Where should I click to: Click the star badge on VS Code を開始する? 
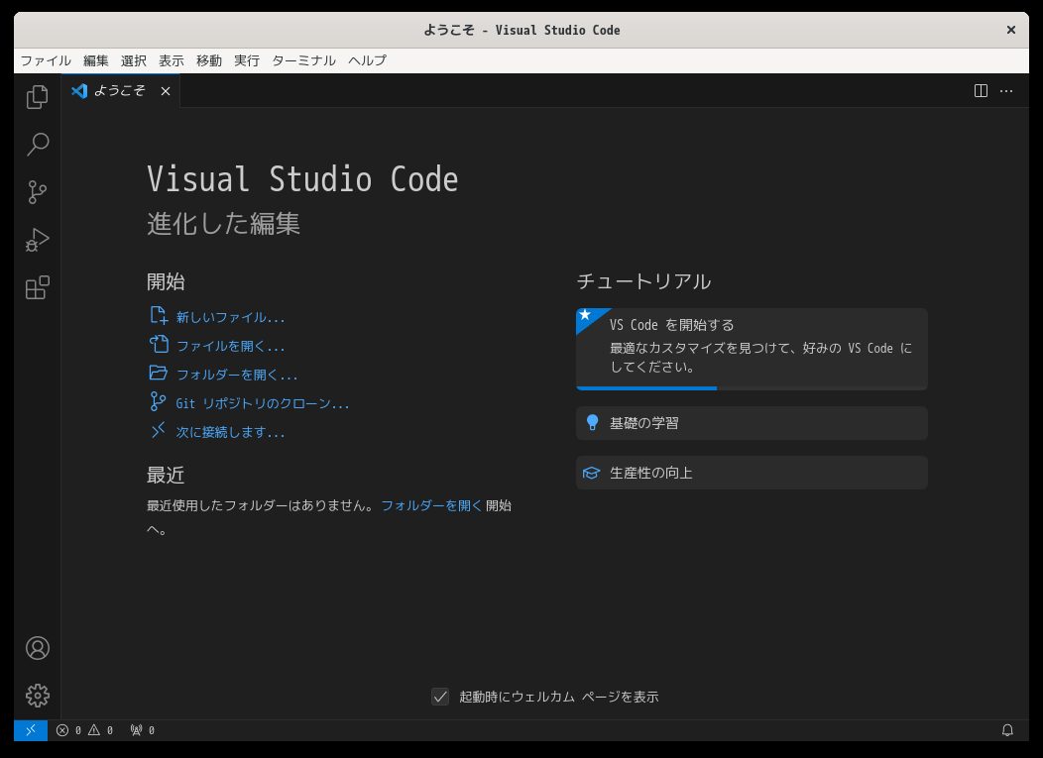(x=586, y=315)
